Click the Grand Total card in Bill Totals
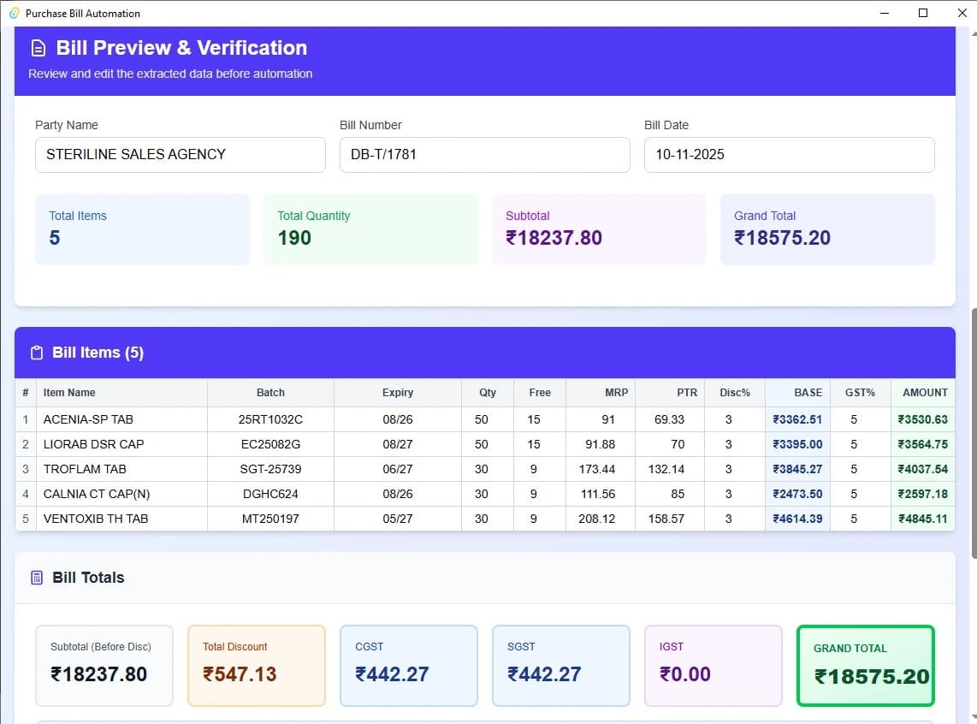This screenshot has width=977, height=724. tap(865, 666)
